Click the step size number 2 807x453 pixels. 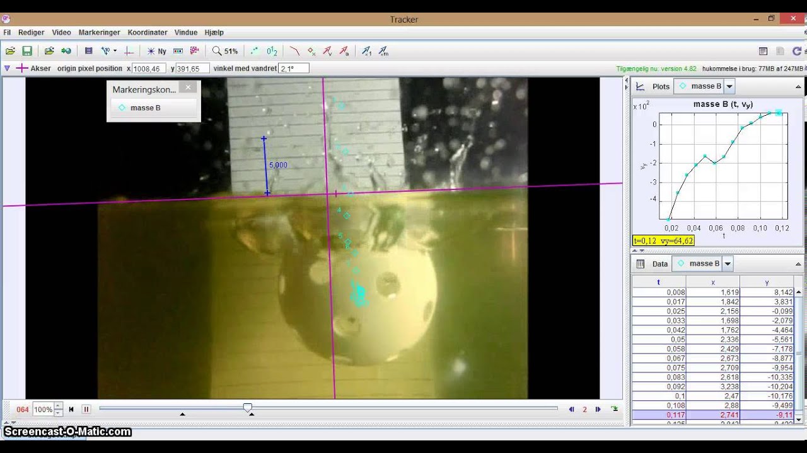(585, 409)
